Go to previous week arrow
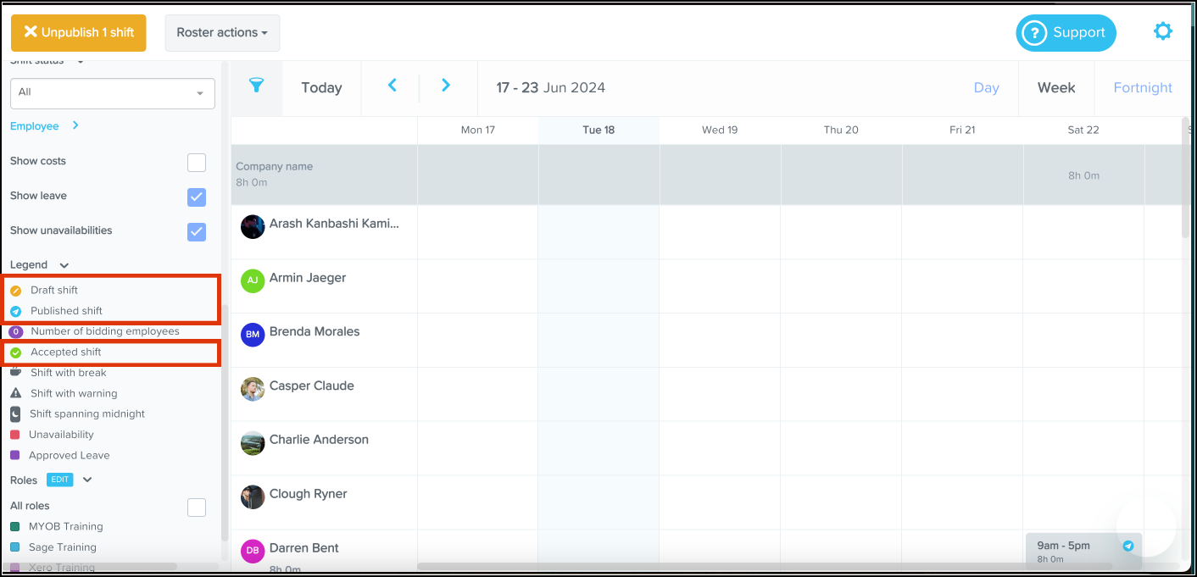This screenshot has height=577, width=1197. pyautogui.click(x=392, y=86)
